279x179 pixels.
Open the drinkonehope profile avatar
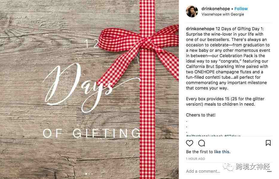(x=192, y=11)
